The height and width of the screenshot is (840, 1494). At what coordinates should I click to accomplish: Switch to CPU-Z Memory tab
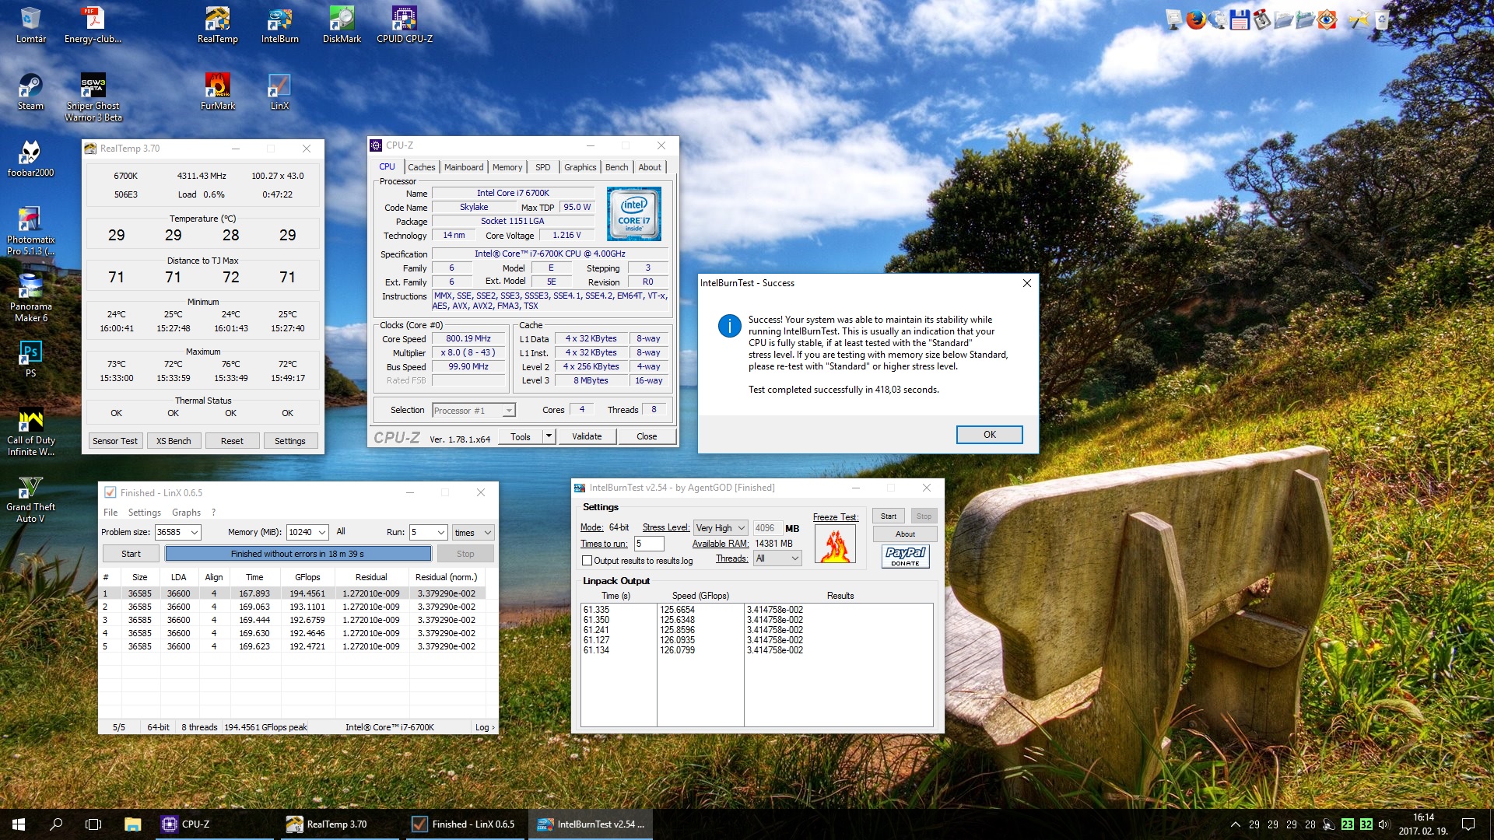(507, 167)
